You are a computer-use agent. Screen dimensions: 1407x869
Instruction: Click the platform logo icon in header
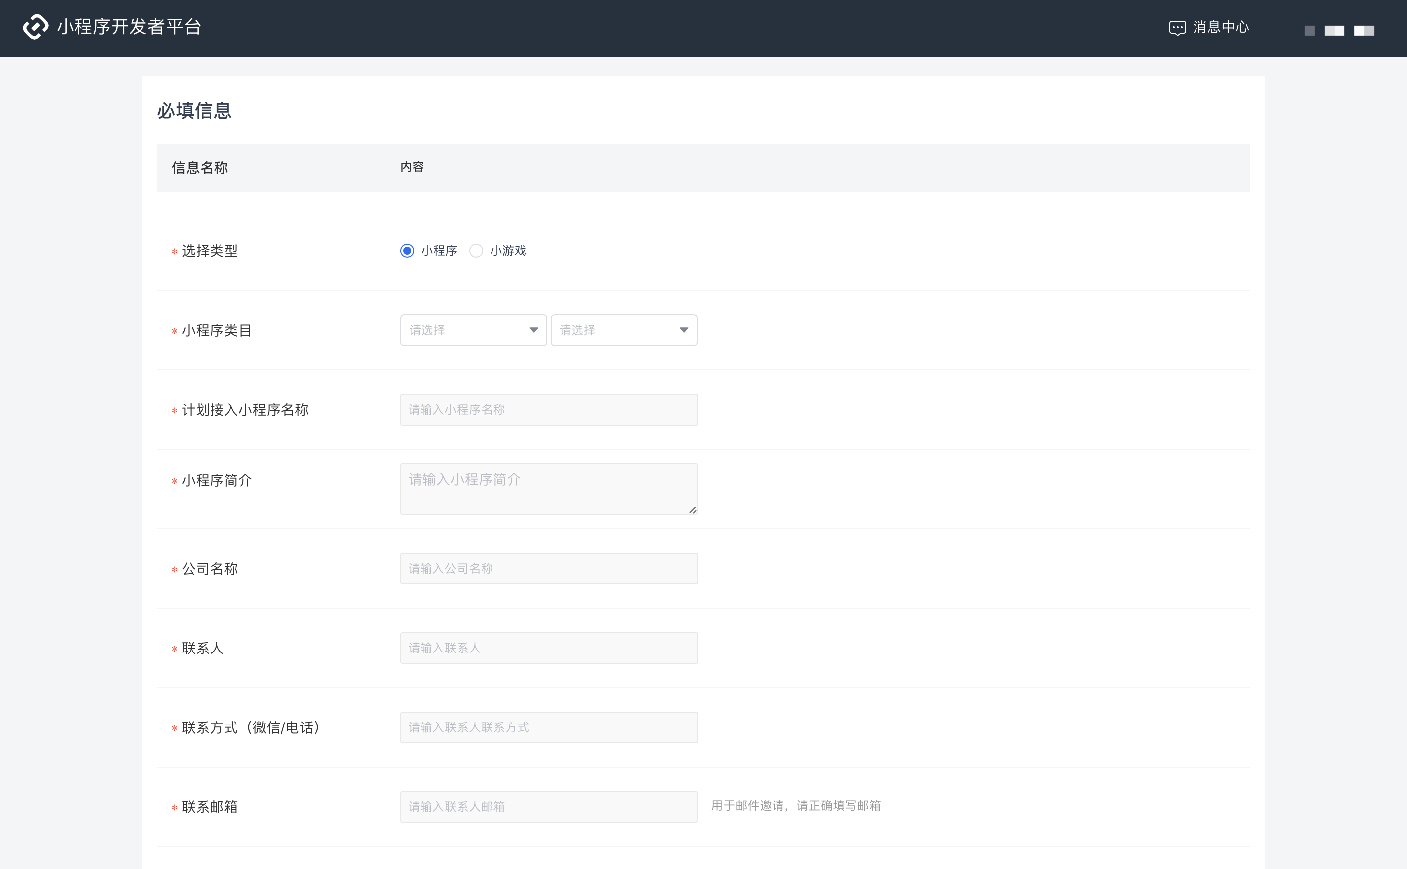click(x=36, y=27)
